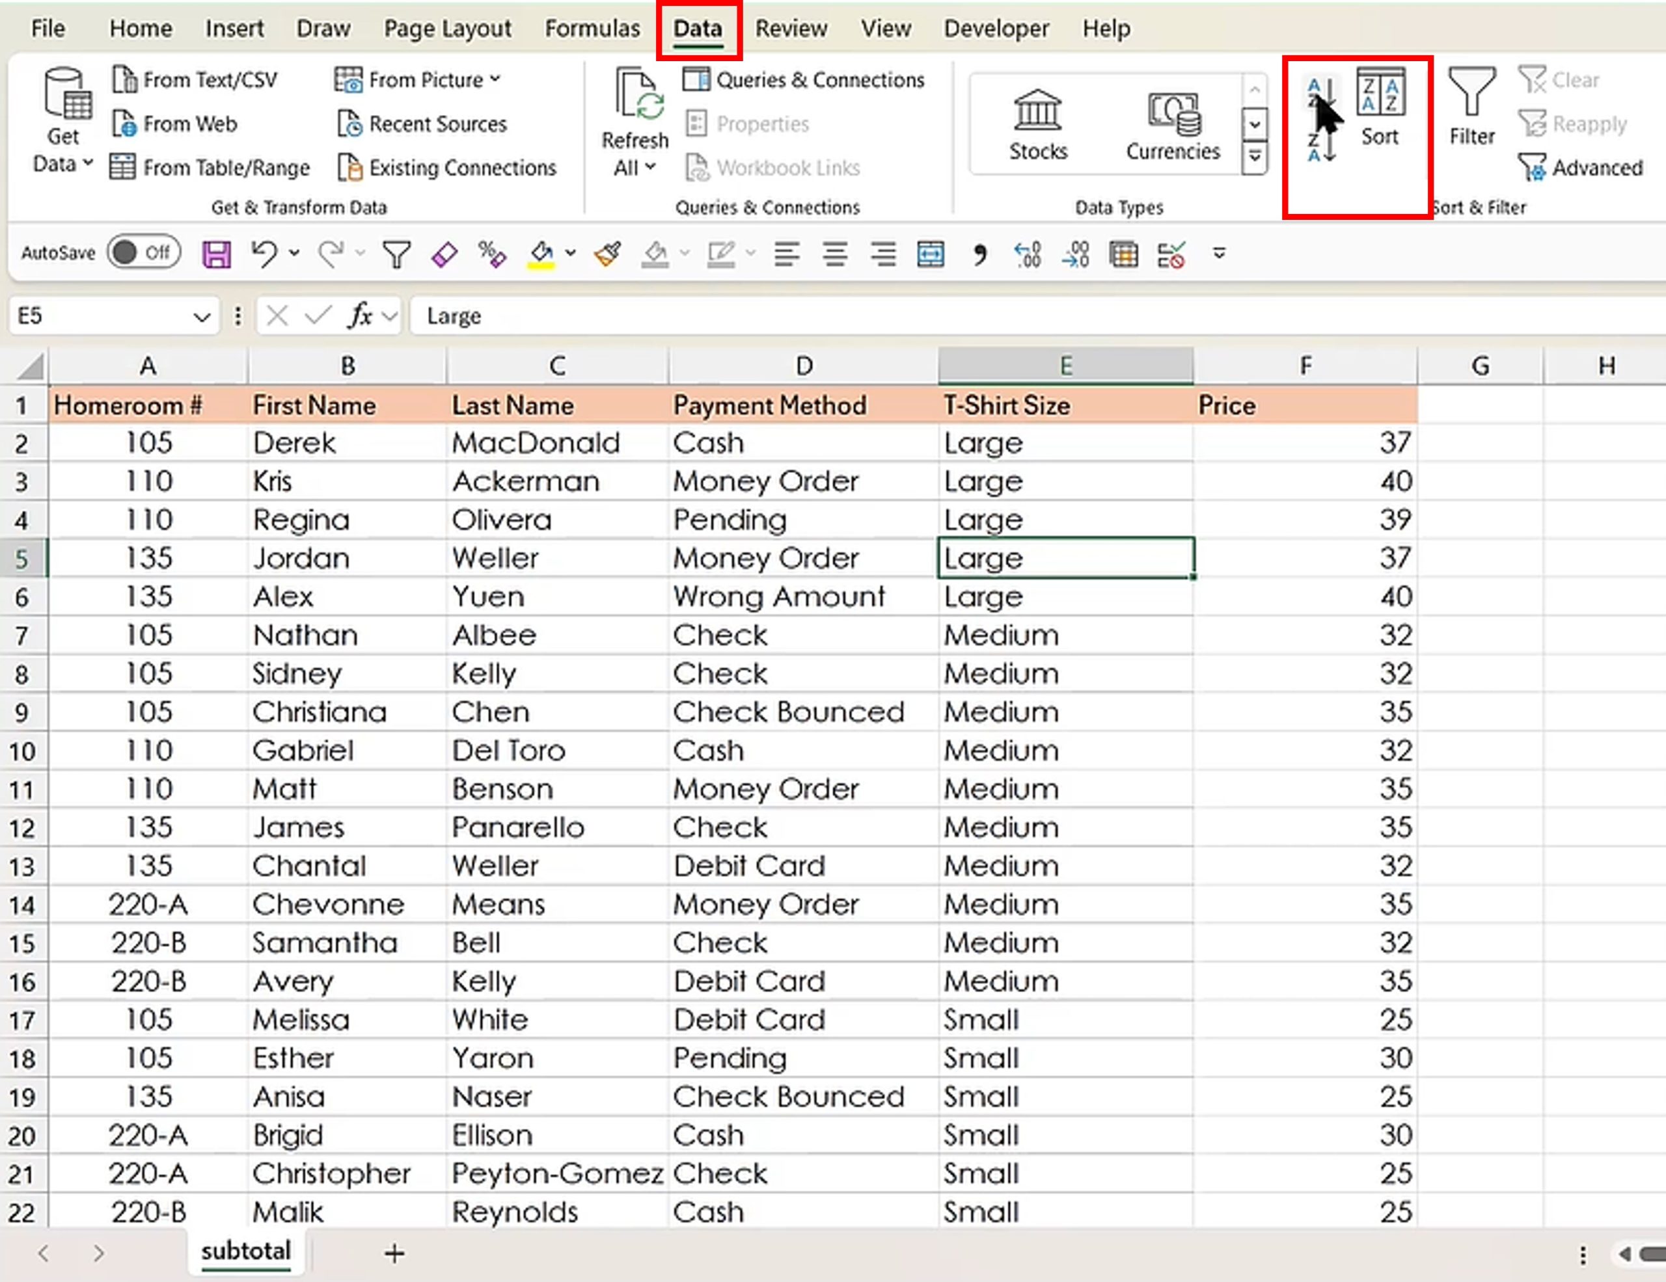Click the purple Save icon

point(217,254)
